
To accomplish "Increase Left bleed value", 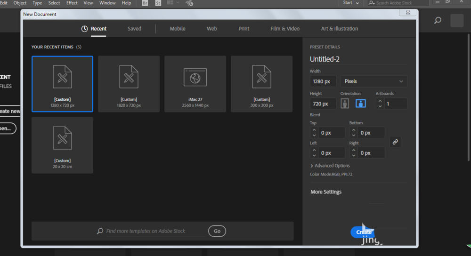I will [x=314, y=151].
